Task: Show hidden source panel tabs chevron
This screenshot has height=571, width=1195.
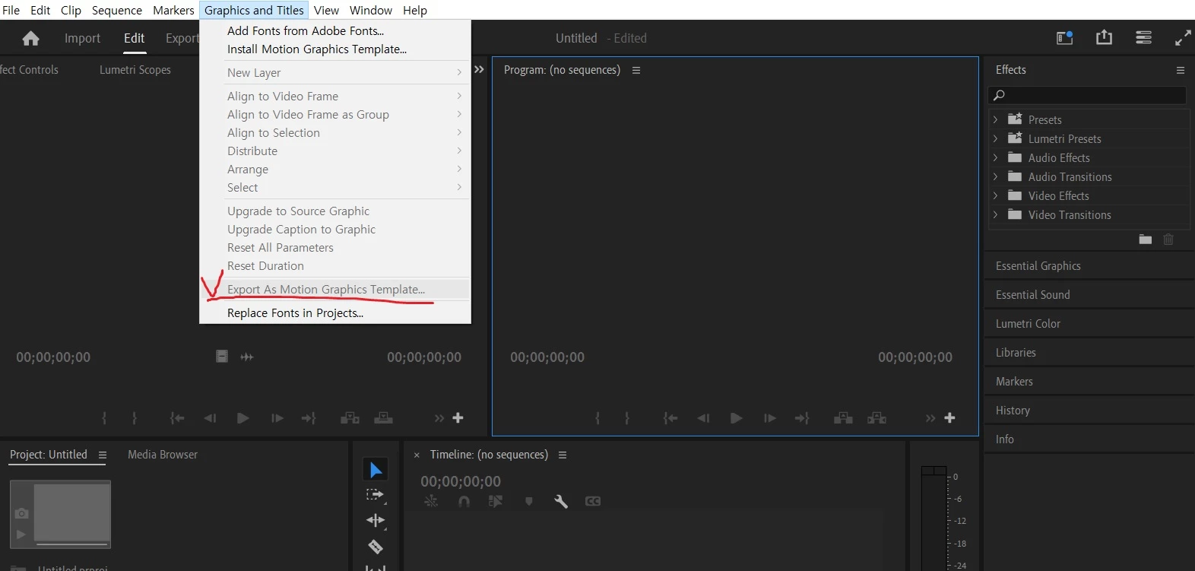Action: (479, 69)
